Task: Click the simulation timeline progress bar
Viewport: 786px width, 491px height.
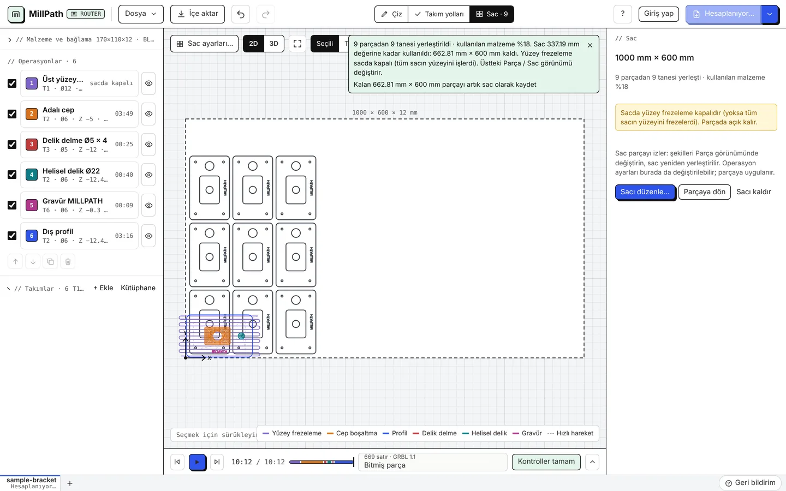Action: (x=321, y=462)
